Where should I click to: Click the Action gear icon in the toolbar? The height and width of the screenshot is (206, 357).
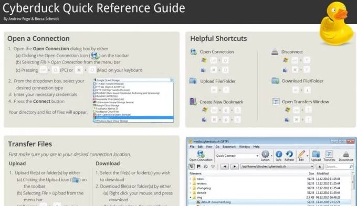(x=265, y=154)
